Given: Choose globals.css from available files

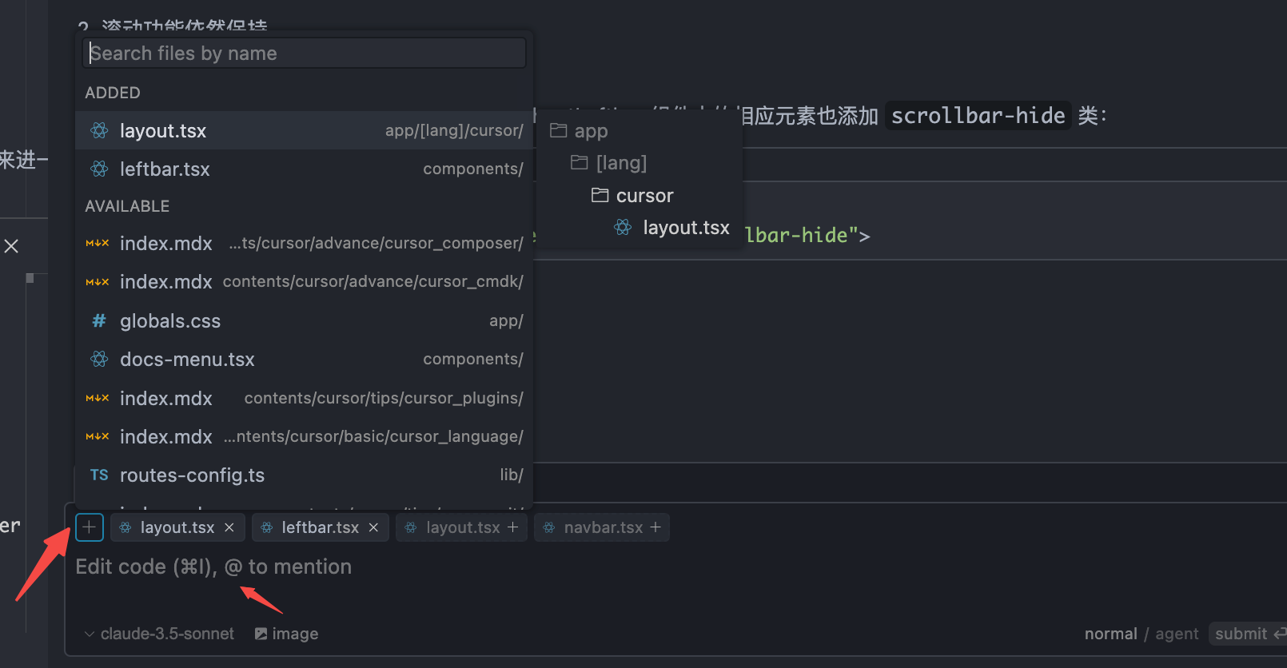Looking at the screenshot, I should pos(304,321).
